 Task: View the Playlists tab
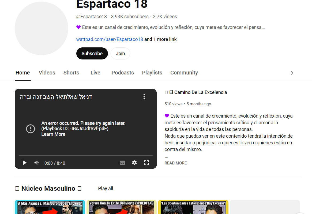pyautogui.click(x=152, y=73)
